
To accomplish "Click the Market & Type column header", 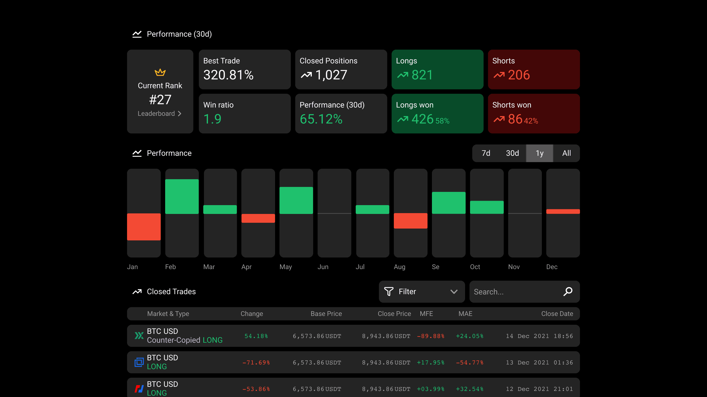I will click(x=168, y=314).
